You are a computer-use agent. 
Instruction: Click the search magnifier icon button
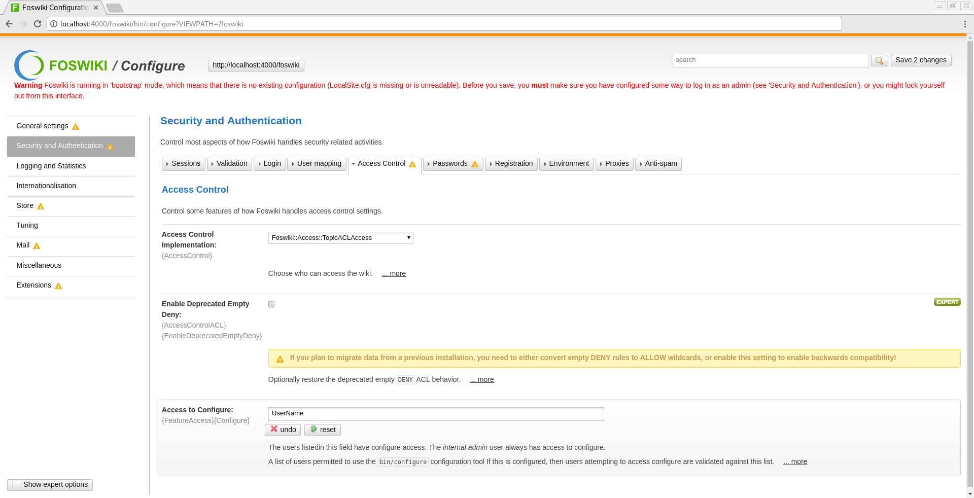(x=879, y=60)
